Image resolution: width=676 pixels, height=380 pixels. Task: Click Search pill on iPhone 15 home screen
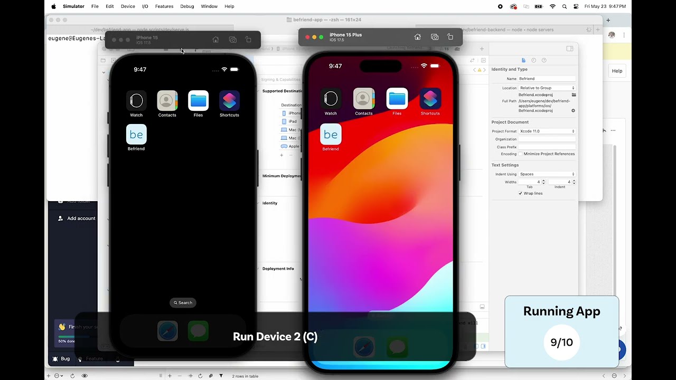point(183,302)
